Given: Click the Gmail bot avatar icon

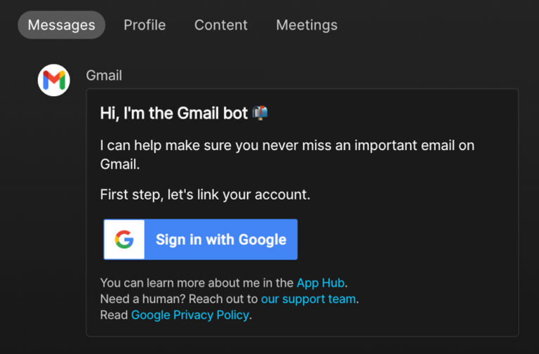Looking at the screenshot, I should 53,81.
